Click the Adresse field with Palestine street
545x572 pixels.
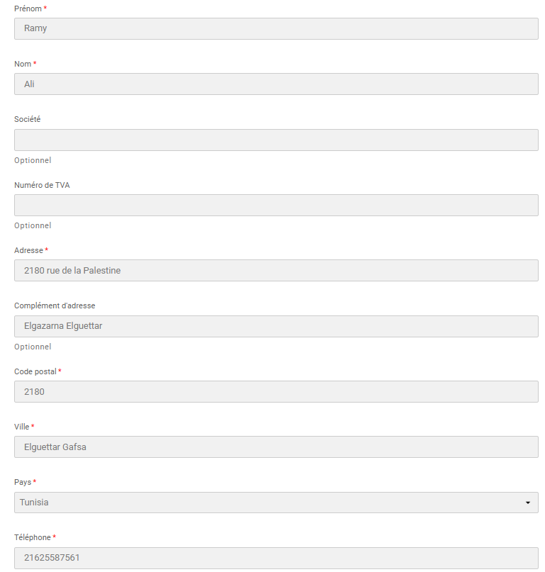[x=276, y=270]
